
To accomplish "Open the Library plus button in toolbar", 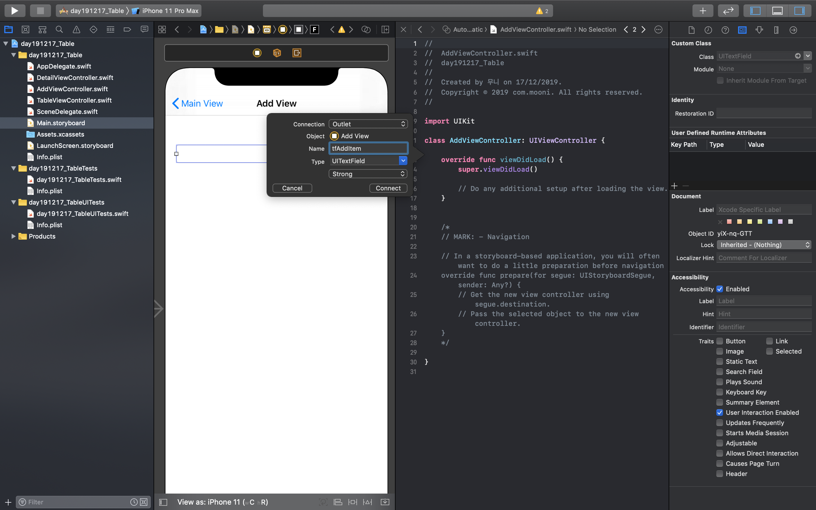I will (x=702, y=11).
